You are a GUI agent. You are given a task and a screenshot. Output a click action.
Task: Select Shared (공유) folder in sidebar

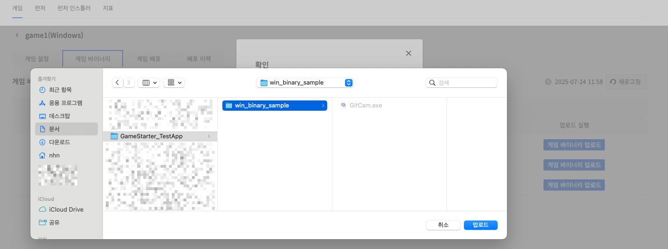54,222
